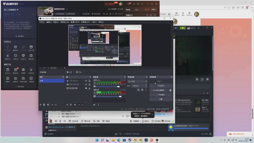Move the selected source up
Viewport: 254px width, 143px height.
(x=79, y=105)
